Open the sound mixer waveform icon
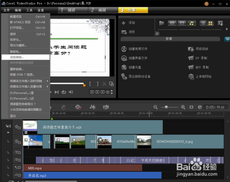Image resolution: width=230 pixels, height=182 pixels. [92, 107]
